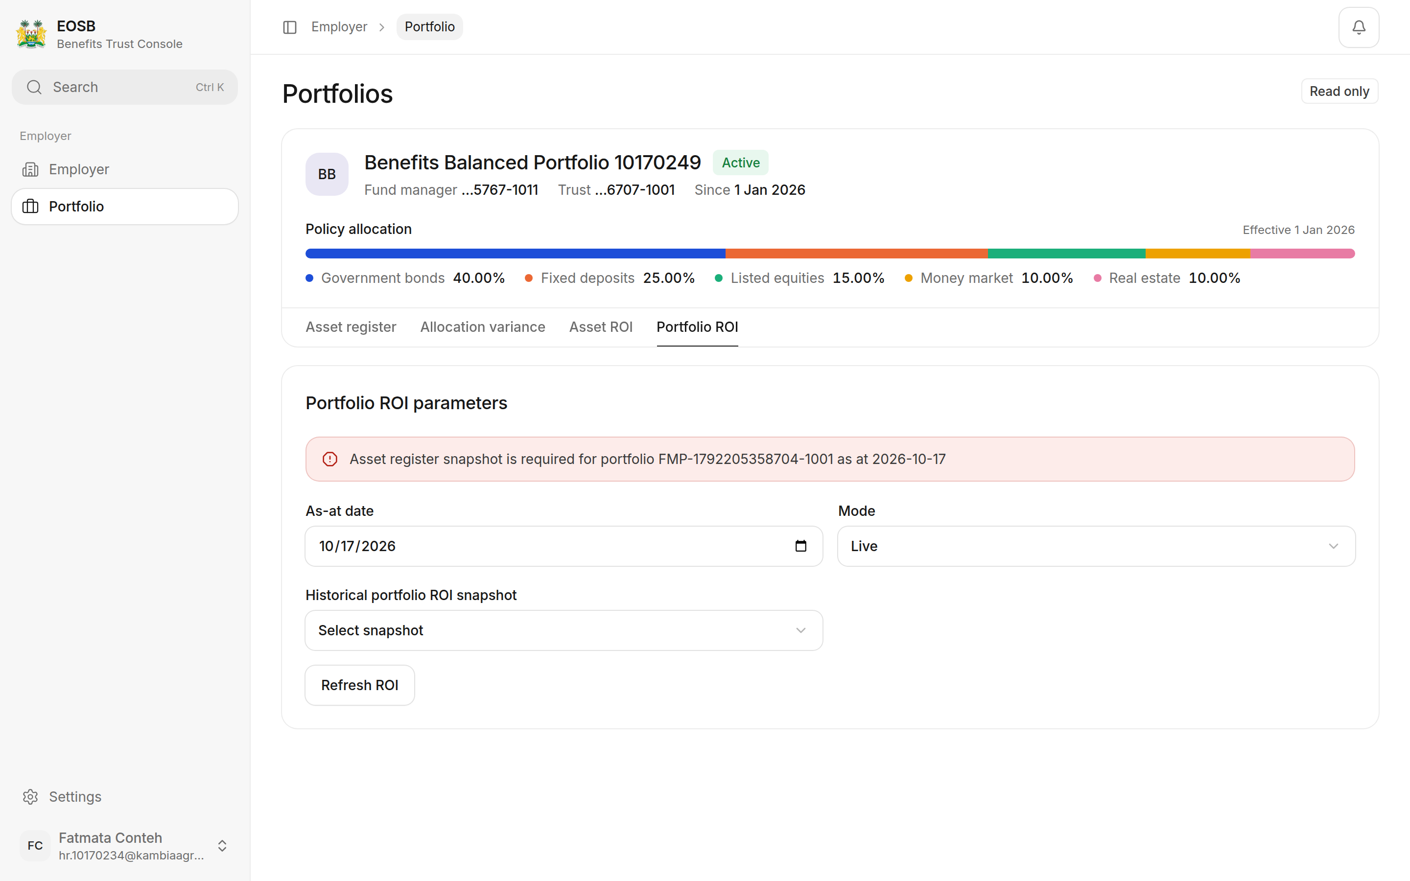The height and width of the screenshot is (881, 1410).
Task: Click the alert error icon in banner
Action: [x=330, y=459]
